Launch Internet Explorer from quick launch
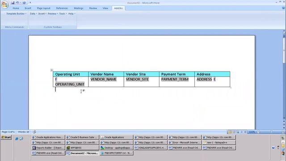The height and width of the screenshot is (161, 286). click(17, 139)
